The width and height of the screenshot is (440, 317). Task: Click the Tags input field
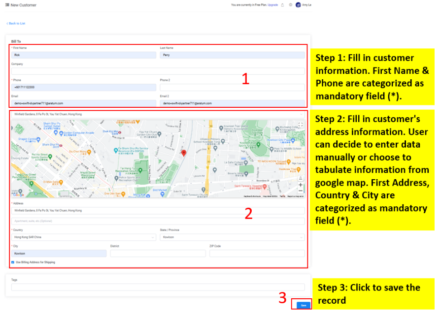point(158,287)
